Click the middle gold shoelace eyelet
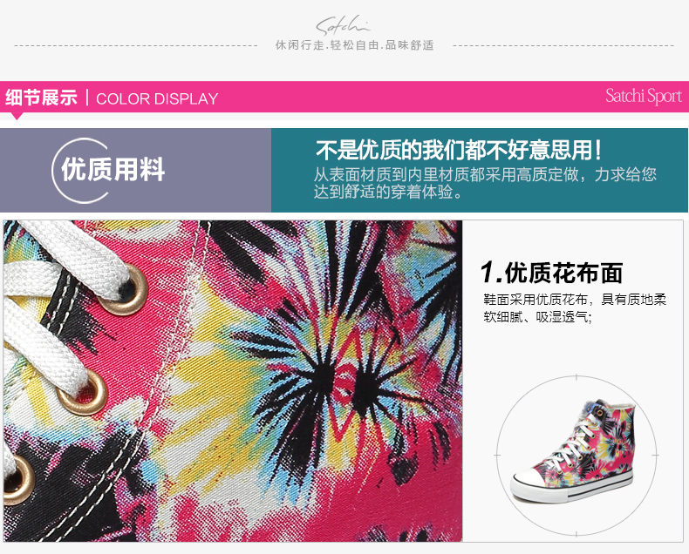This screenshot has height=554, width=689. (84, 393)
